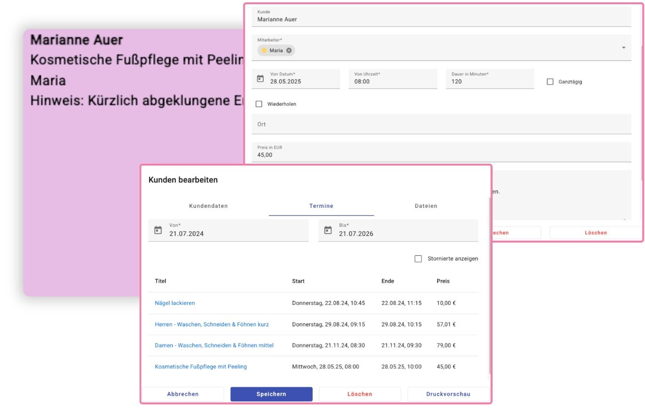Viewport: 645px width, 414px height.
Task: Click the Ort location field
Action: tap(441, 124)
